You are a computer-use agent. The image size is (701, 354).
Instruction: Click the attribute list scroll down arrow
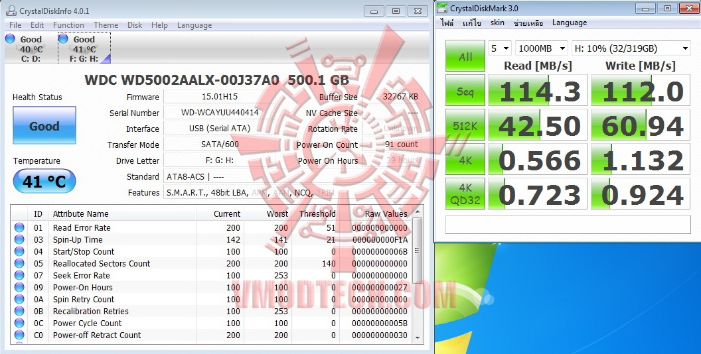417,337
